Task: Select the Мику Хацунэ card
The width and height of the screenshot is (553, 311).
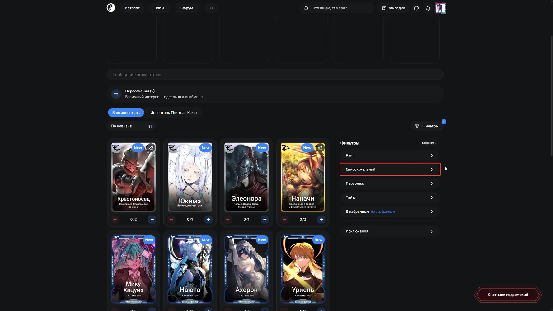Action: coord(134,269)
